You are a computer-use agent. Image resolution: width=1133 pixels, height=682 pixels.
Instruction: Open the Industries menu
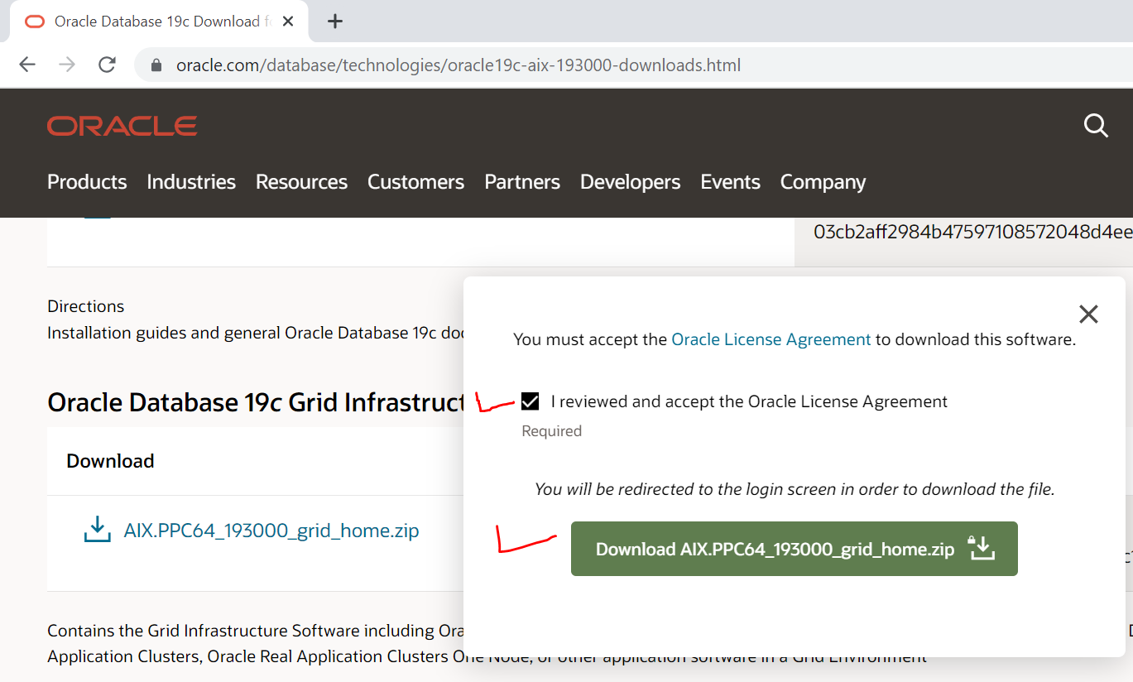pos(191,182)
